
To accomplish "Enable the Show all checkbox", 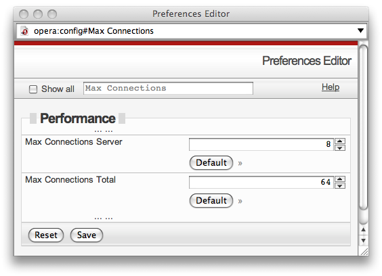I will [33, 89].
